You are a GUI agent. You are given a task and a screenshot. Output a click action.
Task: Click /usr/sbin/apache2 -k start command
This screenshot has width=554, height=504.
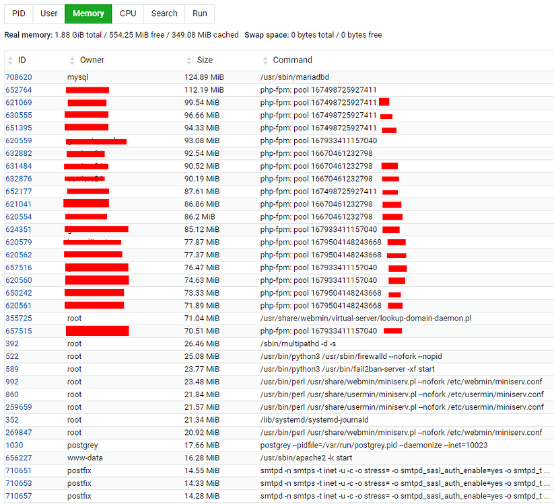click(x=306, y=458)
